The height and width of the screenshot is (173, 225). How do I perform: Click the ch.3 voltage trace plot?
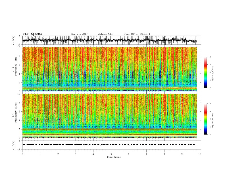pos(111,145)
